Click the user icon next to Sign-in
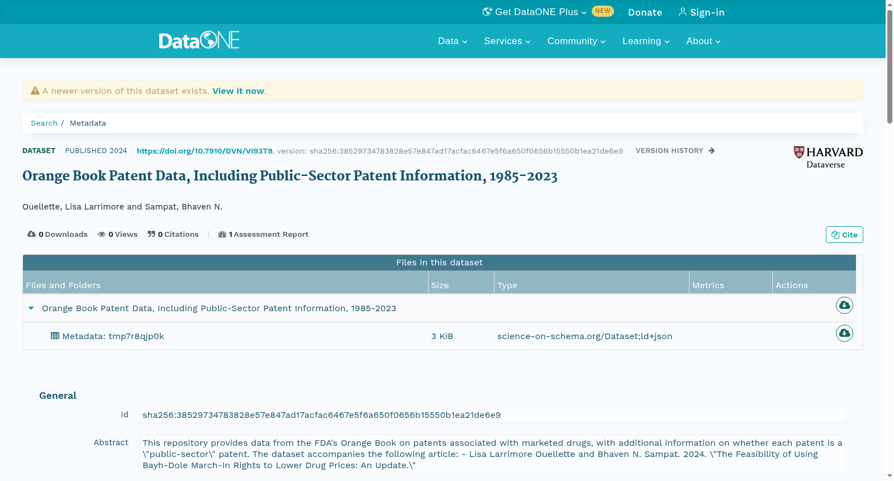 (683, 12)
